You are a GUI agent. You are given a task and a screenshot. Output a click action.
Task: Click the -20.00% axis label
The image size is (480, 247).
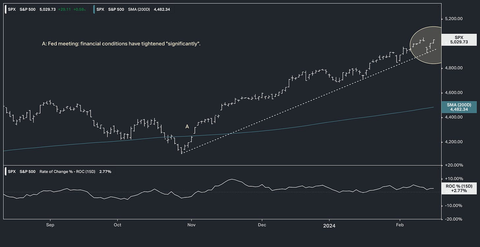pos(454,219)
